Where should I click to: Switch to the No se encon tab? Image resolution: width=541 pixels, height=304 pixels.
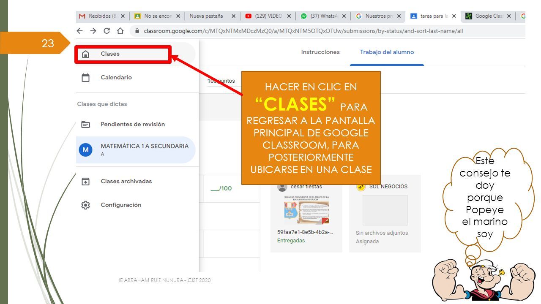coord(157,16)
